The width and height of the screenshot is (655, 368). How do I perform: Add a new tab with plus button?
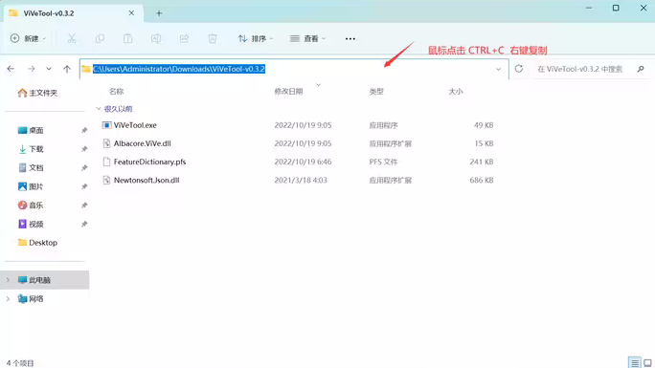click(159, 13)
